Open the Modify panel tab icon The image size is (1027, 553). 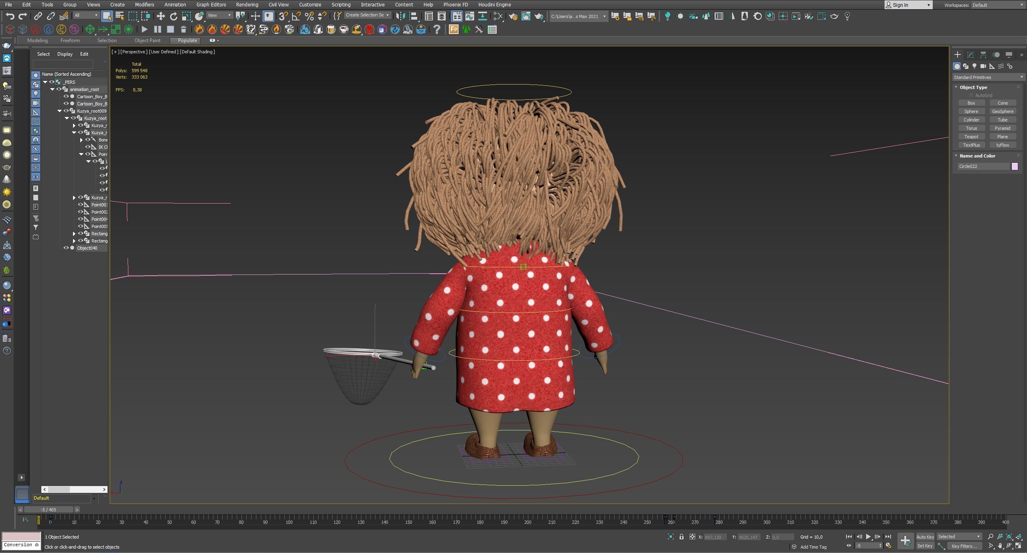(970, 54)
